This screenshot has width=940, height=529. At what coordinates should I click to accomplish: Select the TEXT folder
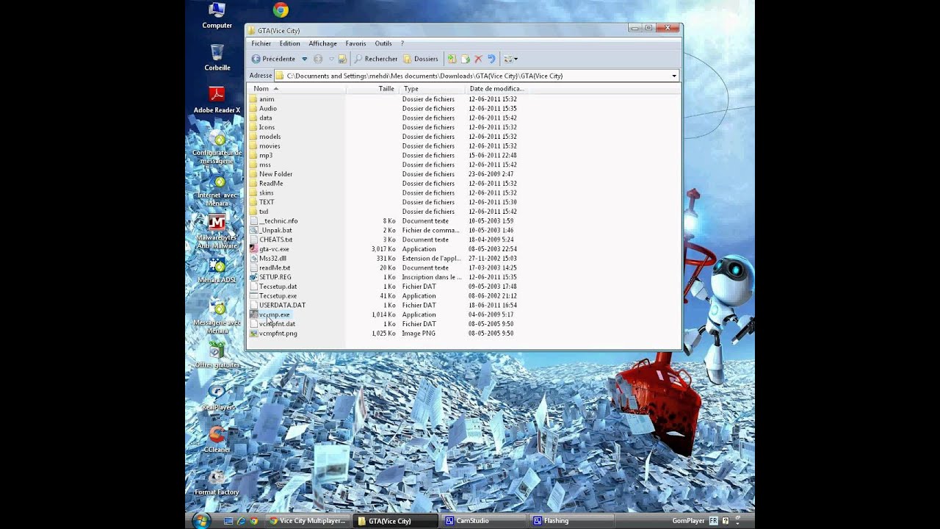261,202
